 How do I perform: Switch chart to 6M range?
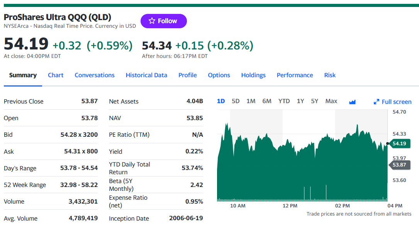(x=267, y=101)
